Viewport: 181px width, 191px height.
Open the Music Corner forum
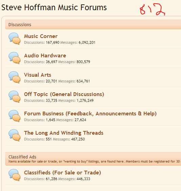pos(41,36)
